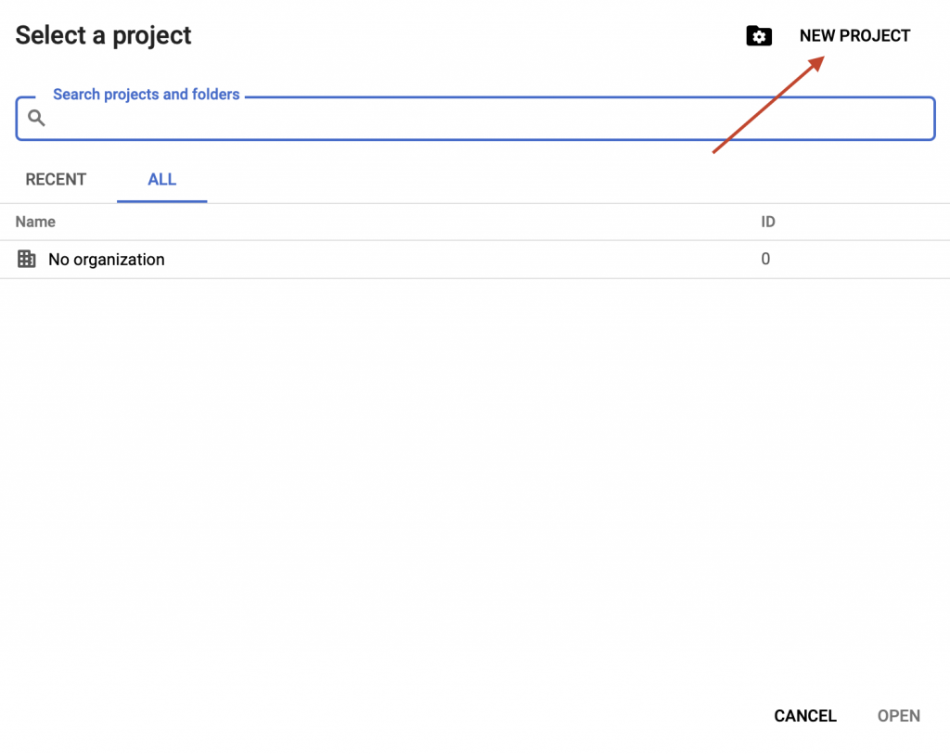Switch to the RECENT tab

(56, 179)
